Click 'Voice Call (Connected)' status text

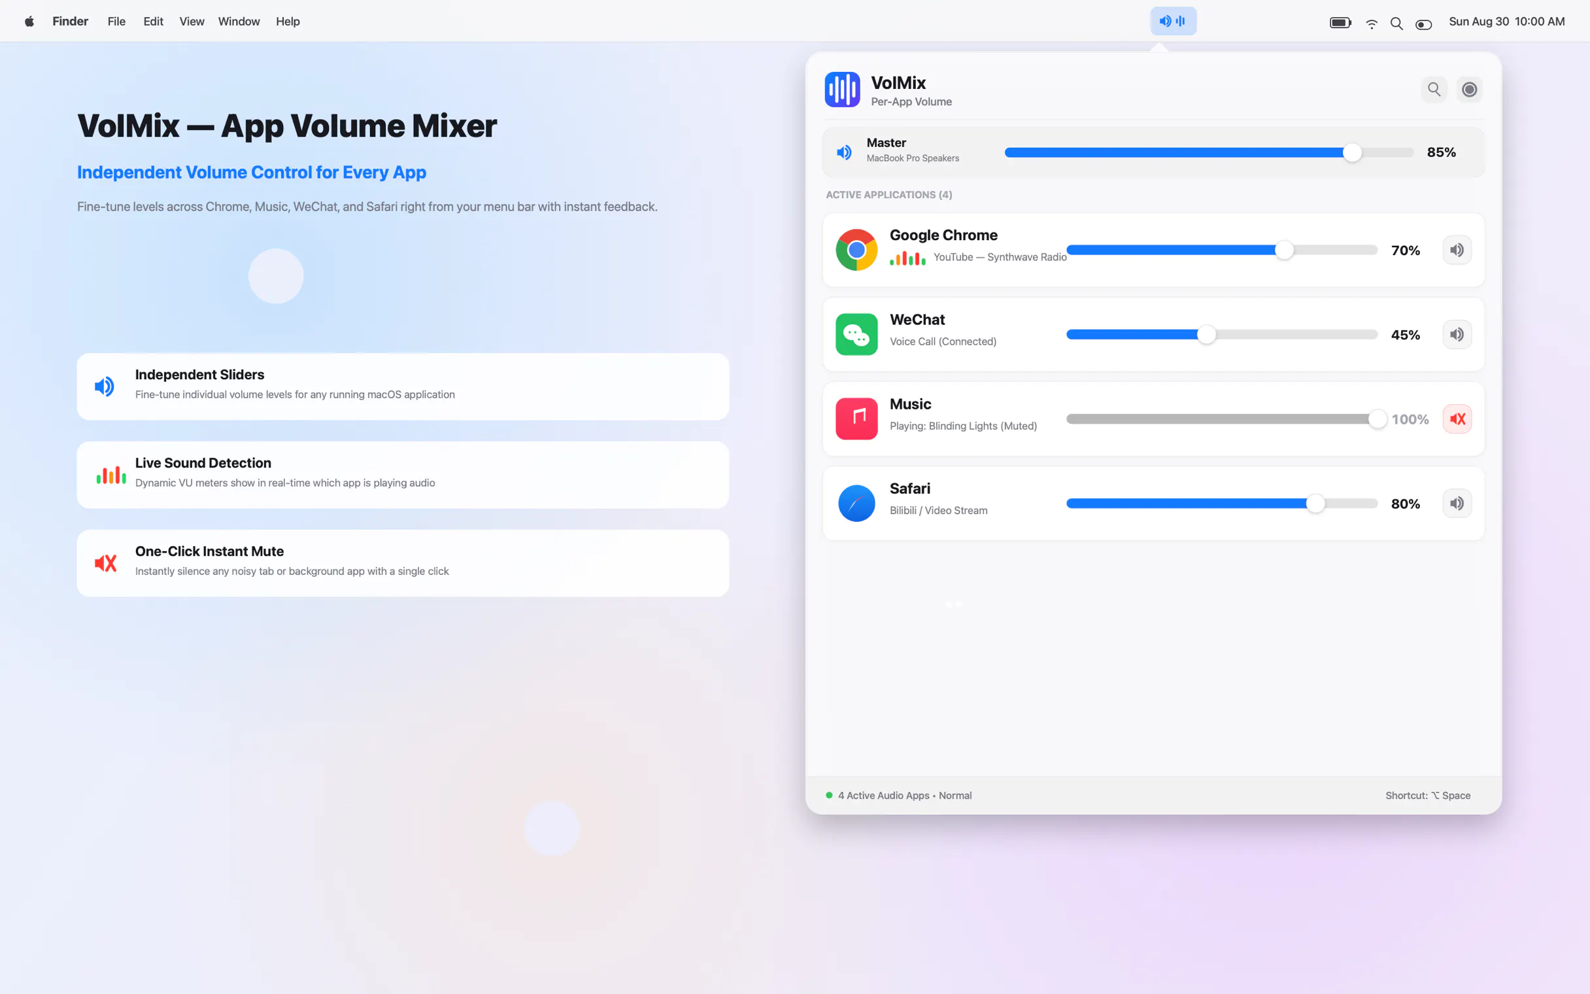pyautogui.click(x=943, y=341)
